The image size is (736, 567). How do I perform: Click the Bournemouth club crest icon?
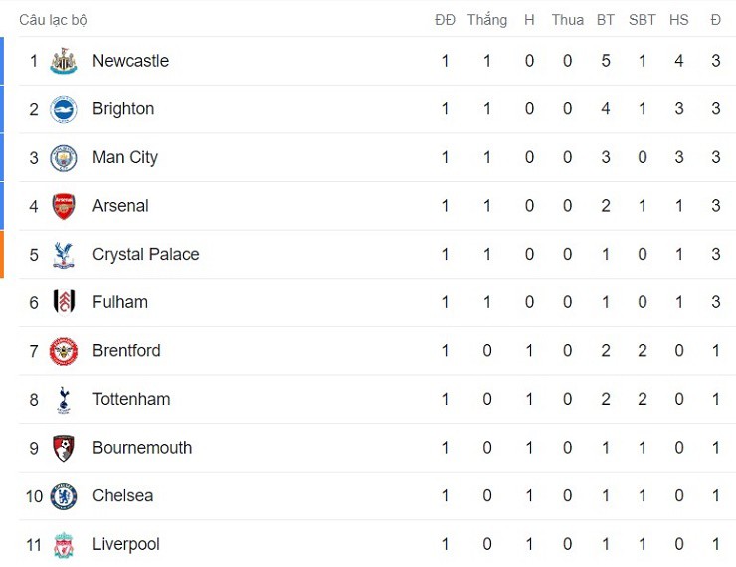pos(64,448)
